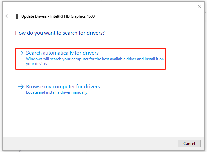Close the Update Drivers dialog with X
This screenshot has width=207, height=152.
[x=199, y=6]
